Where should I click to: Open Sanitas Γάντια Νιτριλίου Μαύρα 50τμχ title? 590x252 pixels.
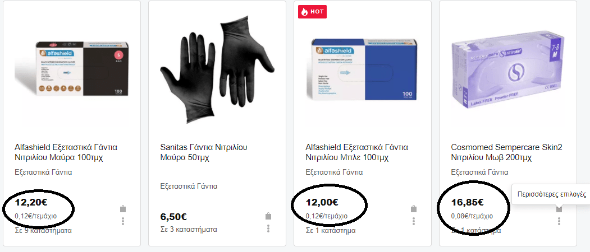[204, 152]
